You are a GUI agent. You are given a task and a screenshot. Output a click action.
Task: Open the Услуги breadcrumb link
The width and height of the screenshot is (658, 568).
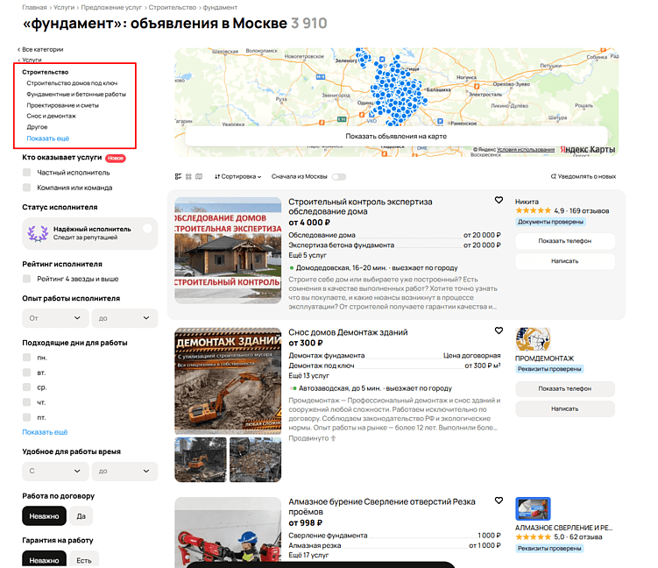tap(64, 8)
